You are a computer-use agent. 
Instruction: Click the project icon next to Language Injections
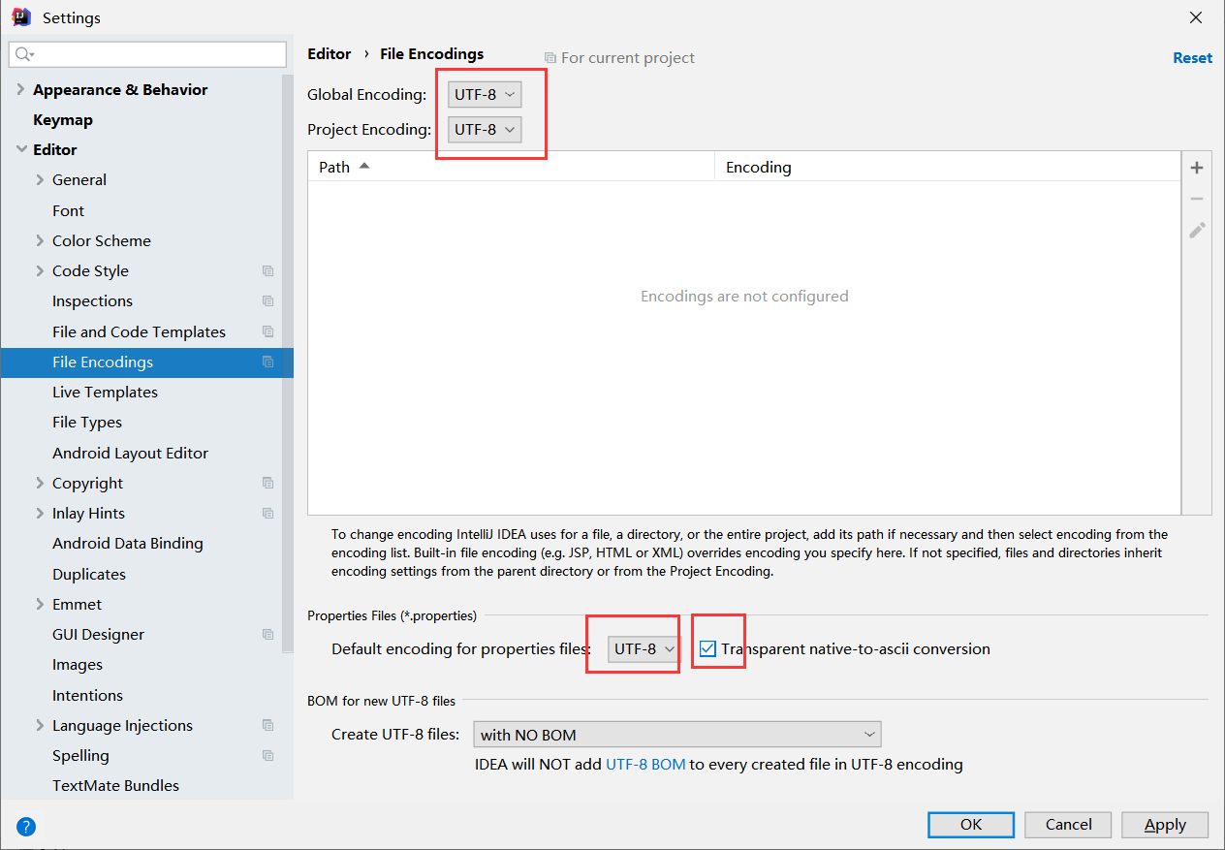pos(268,726)
